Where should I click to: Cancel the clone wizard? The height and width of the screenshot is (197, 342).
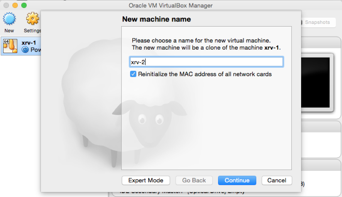tap(277, 180)
